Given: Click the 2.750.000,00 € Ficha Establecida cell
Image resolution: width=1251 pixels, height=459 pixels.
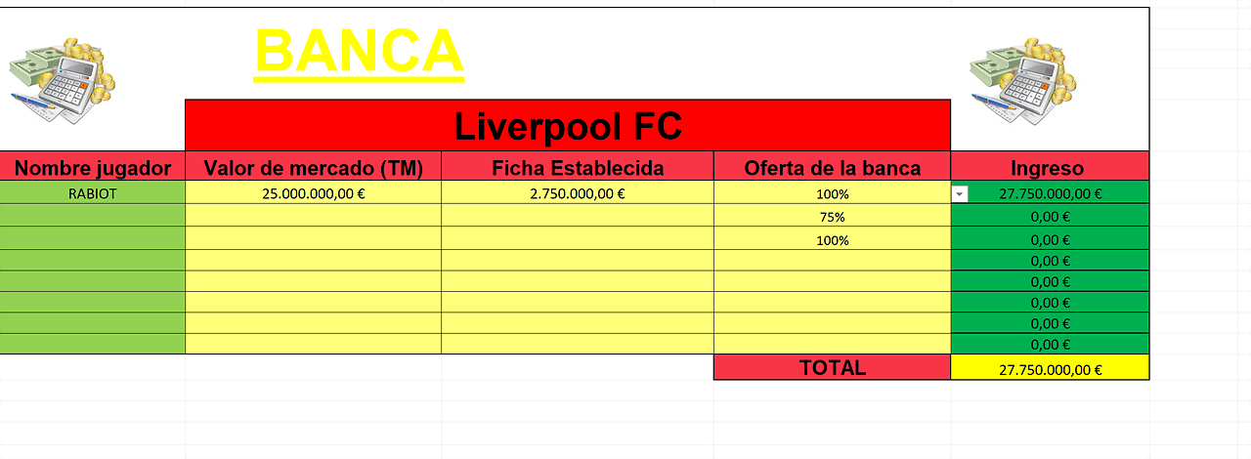Looking at the screenshot, I should click(578, 193).
